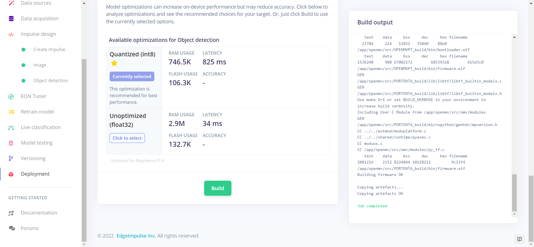Viewport: 534px width, 247px height.
Task: Click the Build output scrollbar down arrow
Action: tap(514, 214)
